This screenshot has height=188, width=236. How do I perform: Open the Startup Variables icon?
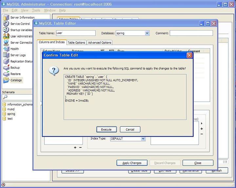click(6, 30)
